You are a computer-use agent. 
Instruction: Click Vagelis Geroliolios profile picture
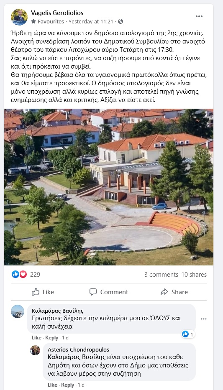(x=19, y=17)
